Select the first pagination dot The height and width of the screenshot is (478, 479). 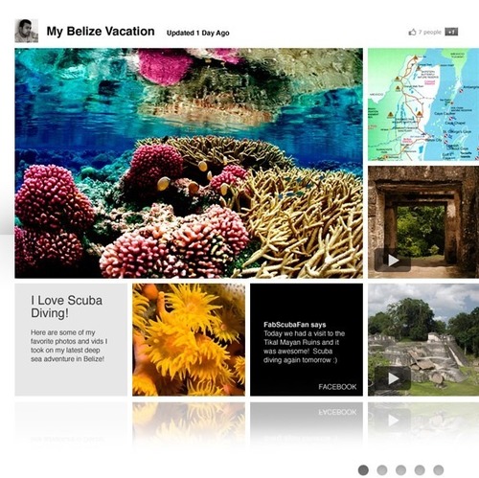click(x=363, y=470)
